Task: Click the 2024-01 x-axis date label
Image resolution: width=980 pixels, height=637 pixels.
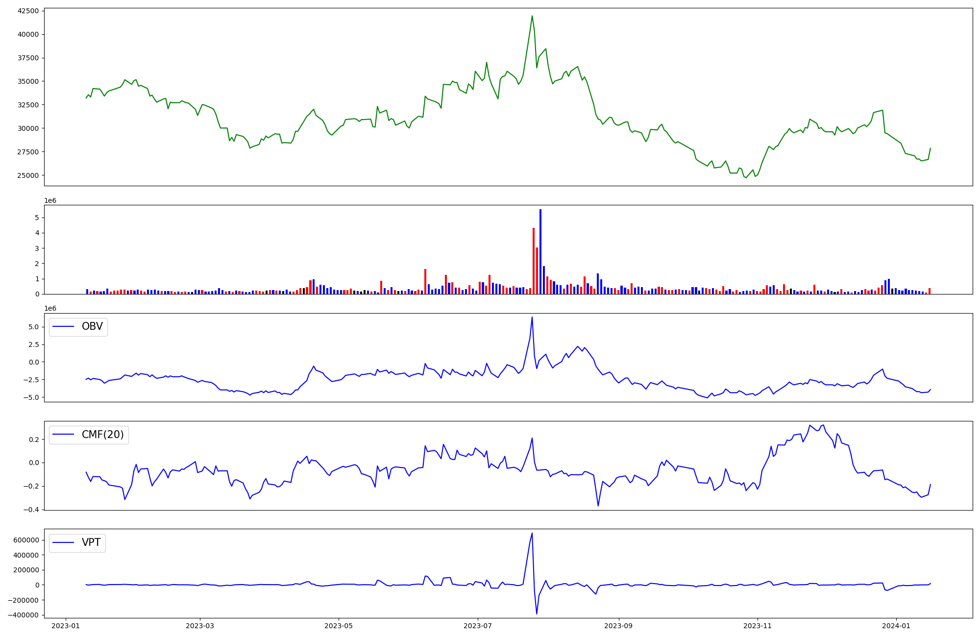Action: pos(896,626)
